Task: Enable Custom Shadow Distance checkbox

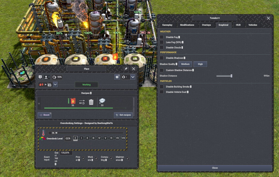Action: [162, 70]
